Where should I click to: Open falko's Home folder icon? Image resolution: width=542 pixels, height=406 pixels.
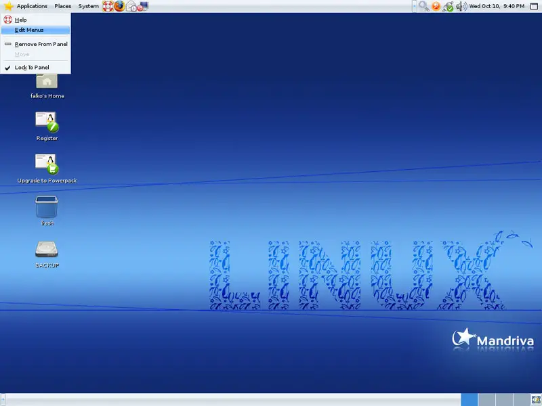pos(47,81)
